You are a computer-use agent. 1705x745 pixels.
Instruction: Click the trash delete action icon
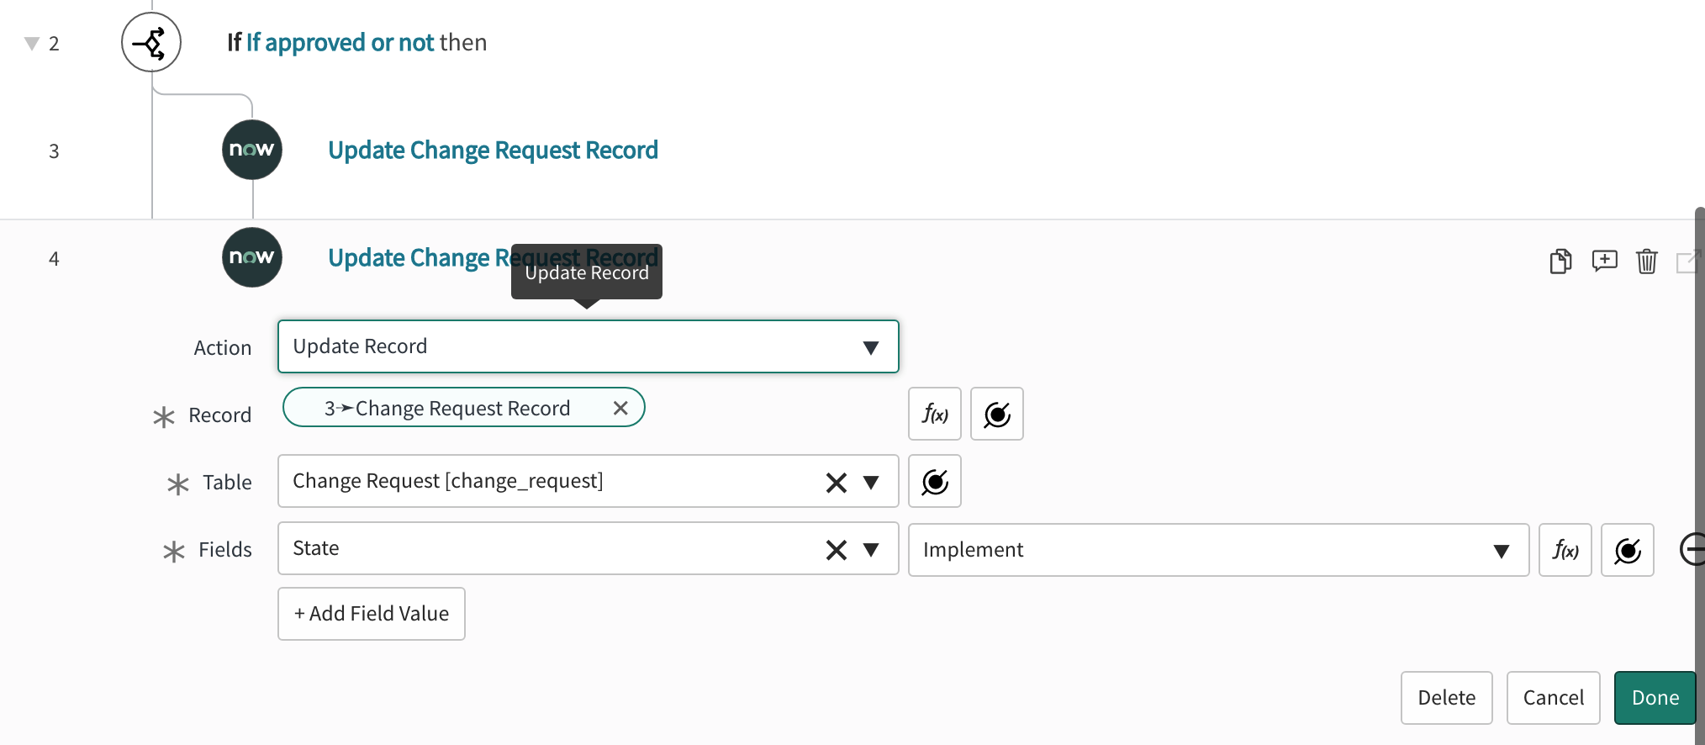1646,262
